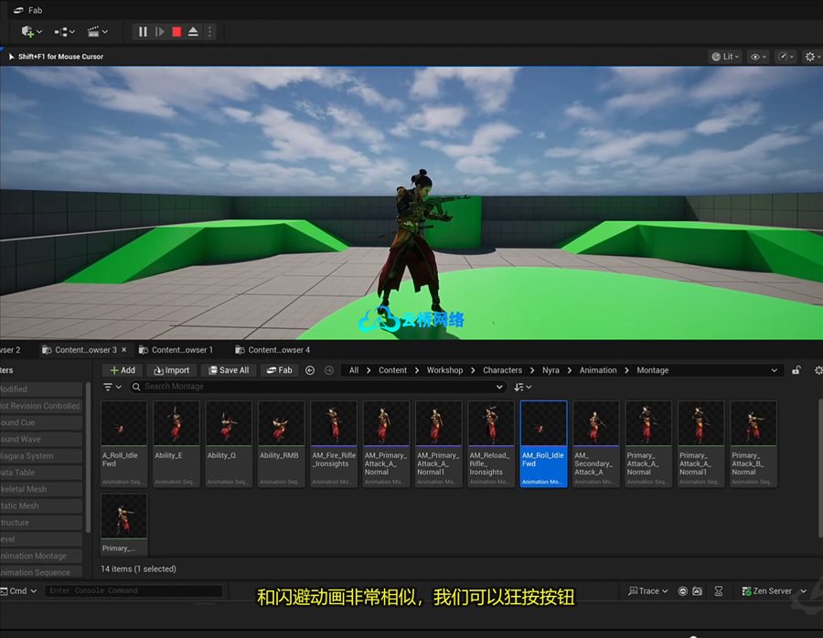Screen dimensions: 823x638
Task: Click the Save All button
Action: point(229,370)
